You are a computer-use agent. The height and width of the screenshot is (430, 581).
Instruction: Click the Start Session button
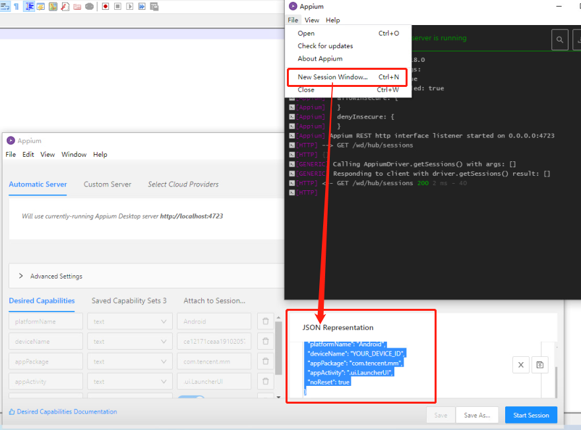531,416
